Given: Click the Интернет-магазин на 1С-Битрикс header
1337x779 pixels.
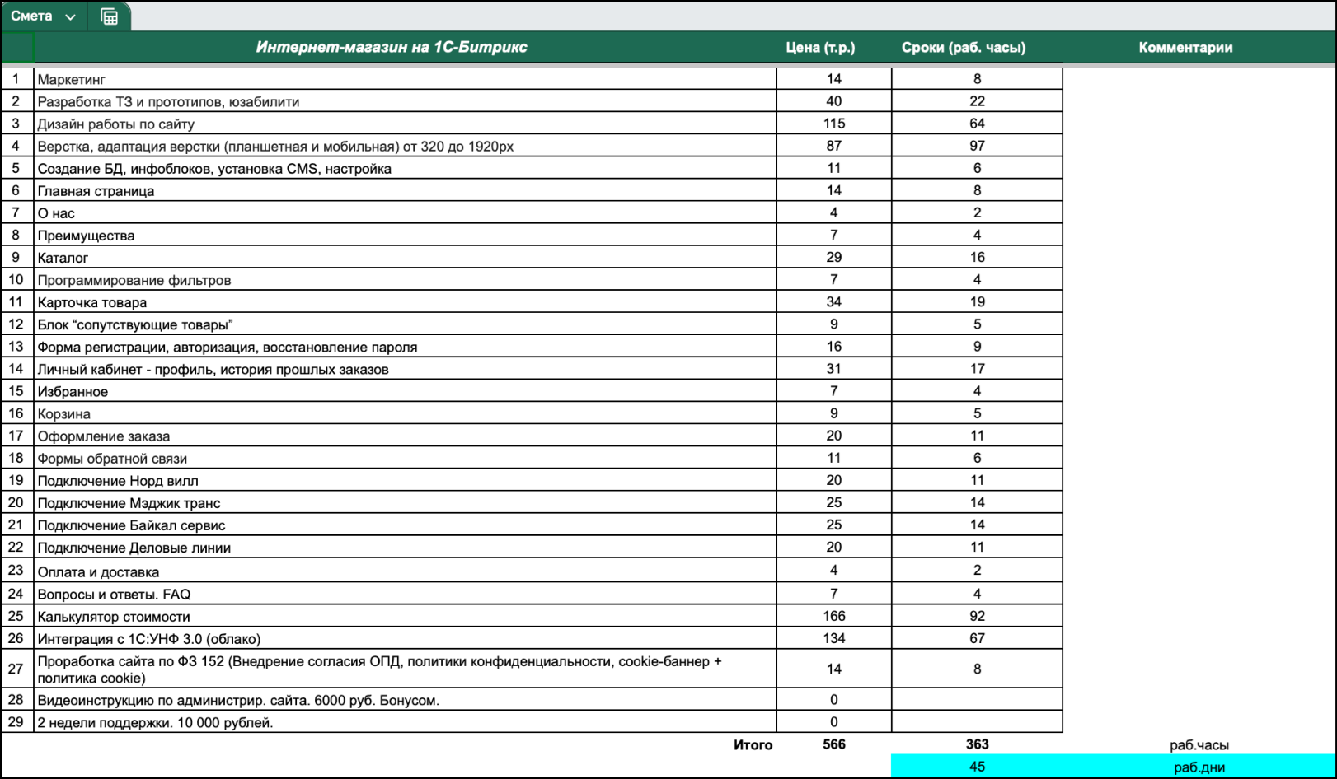Looking at the screenshot, I should point(391,48).
